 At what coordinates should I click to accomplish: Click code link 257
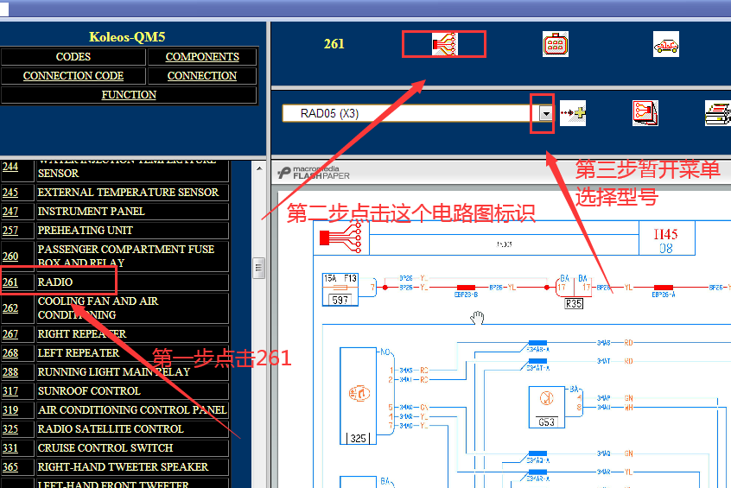pyautogui.click(x=10, y=231)
